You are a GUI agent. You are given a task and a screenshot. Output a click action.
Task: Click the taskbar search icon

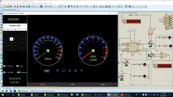coord(8,95)
